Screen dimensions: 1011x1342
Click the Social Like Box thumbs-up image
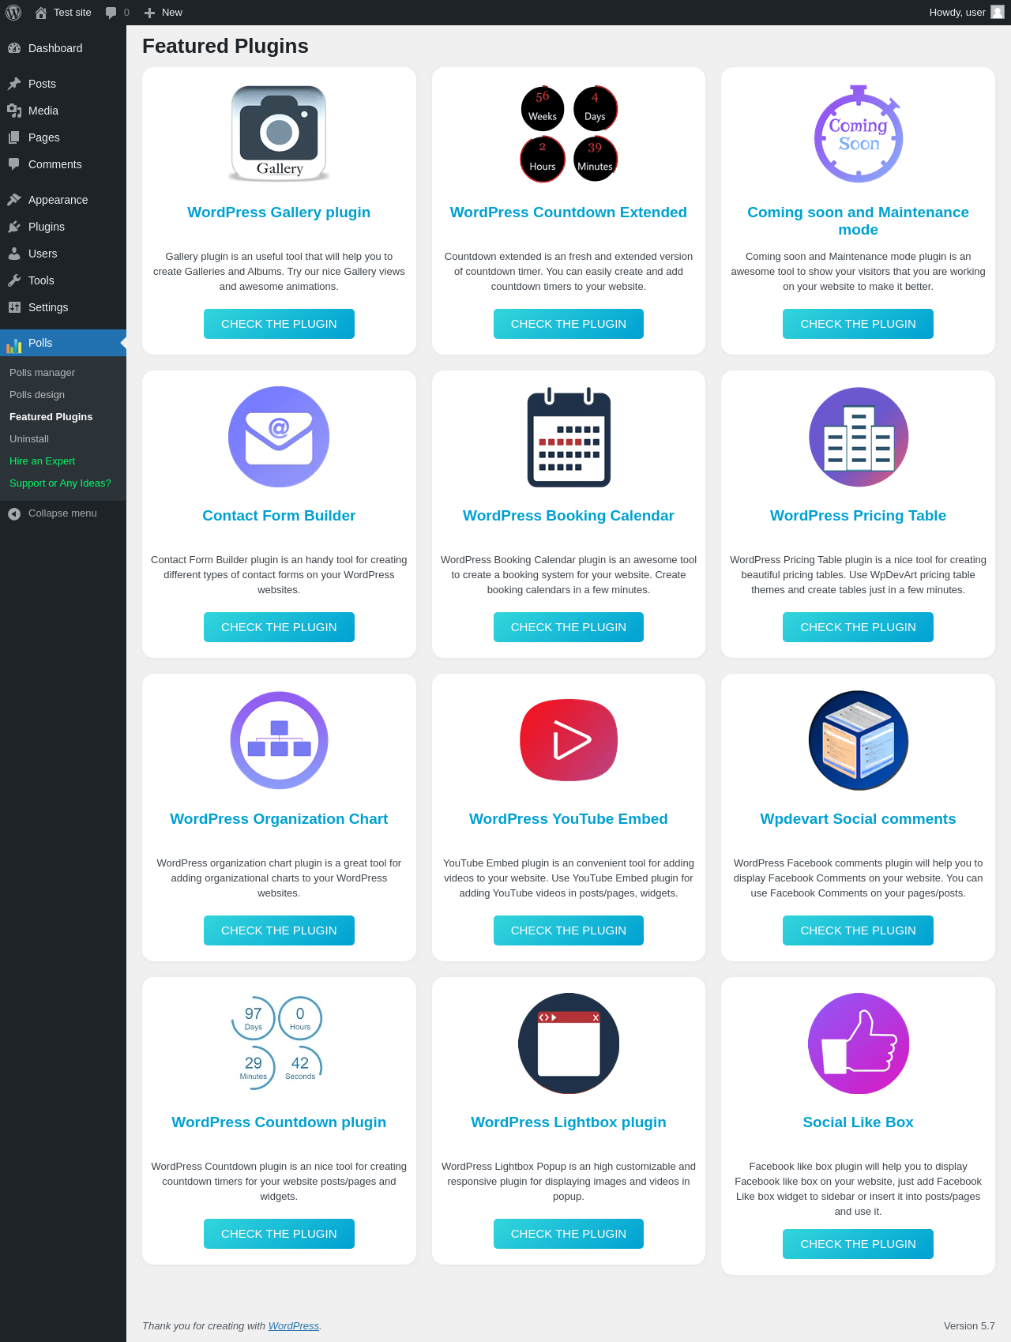click(859, 1043)
